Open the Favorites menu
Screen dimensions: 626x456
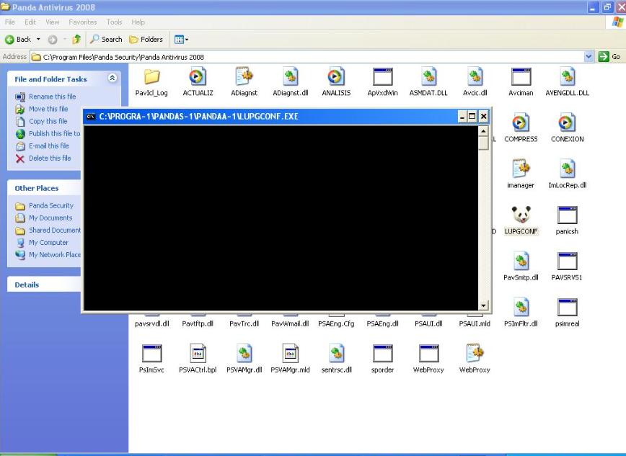pyautogui.click(x=81, y=22)
